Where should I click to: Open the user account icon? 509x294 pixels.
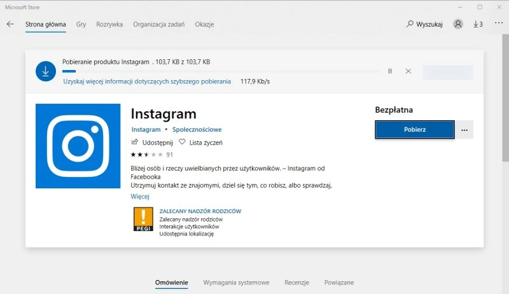458,24
